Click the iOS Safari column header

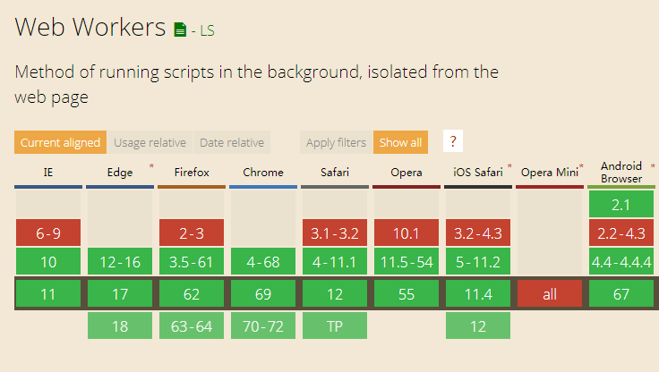tap(478, 173)
